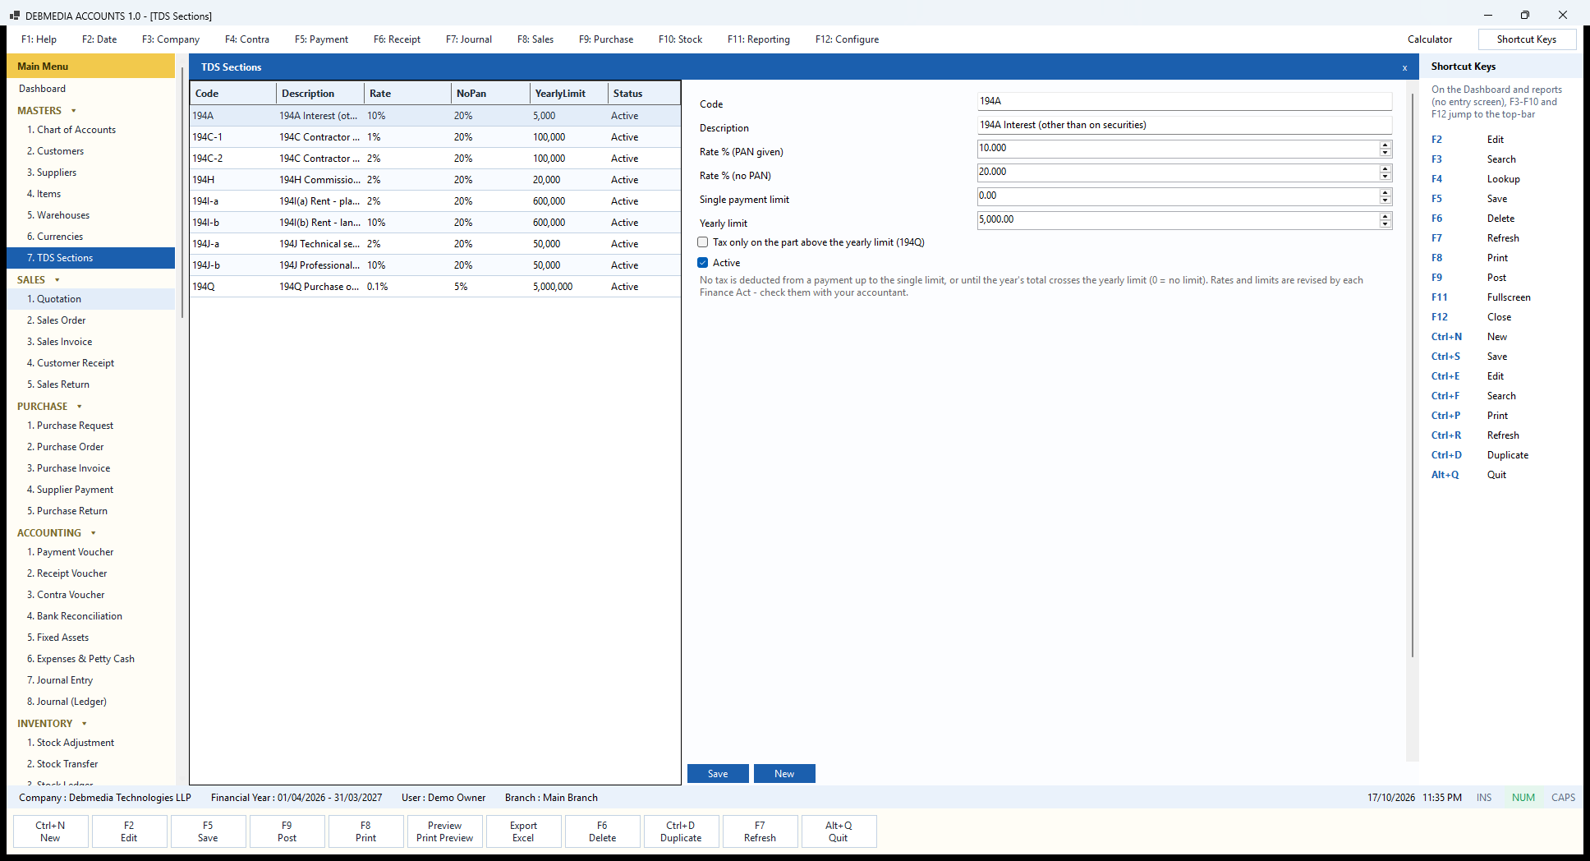1590x861 pixels.
Task: Collapse the ACCOUNTING section arrow
Action: tap(94, 533)
